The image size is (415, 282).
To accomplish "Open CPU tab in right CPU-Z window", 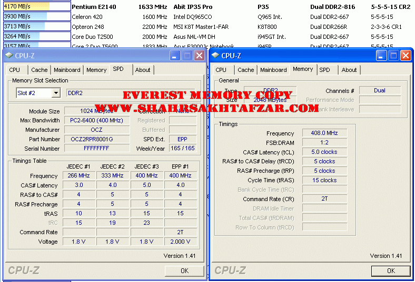I will [222, 70].
